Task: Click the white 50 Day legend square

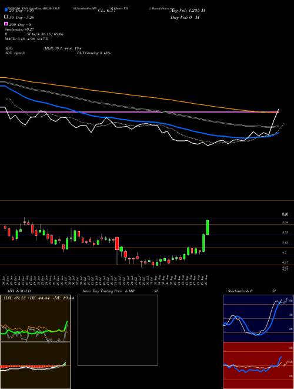Action: pyautogui.click(x=6, y=17)
